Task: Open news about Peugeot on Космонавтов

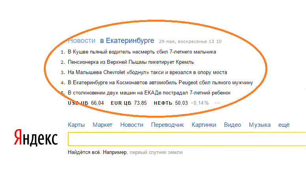Action: coord(160,83)
